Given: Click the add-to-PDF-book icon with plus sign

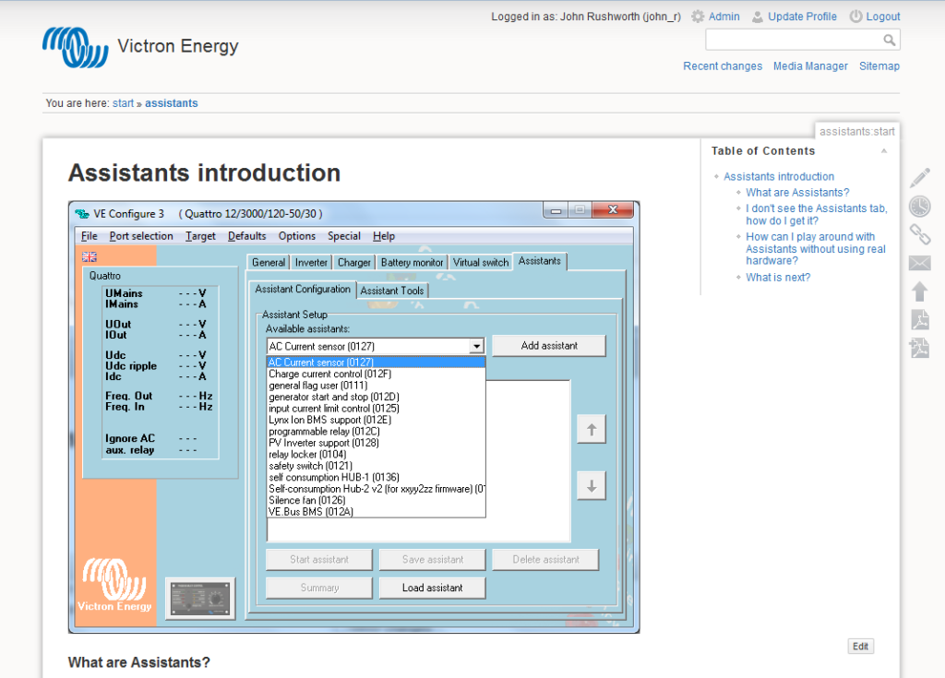Looking at the screenshot, I should pos(919,348).
